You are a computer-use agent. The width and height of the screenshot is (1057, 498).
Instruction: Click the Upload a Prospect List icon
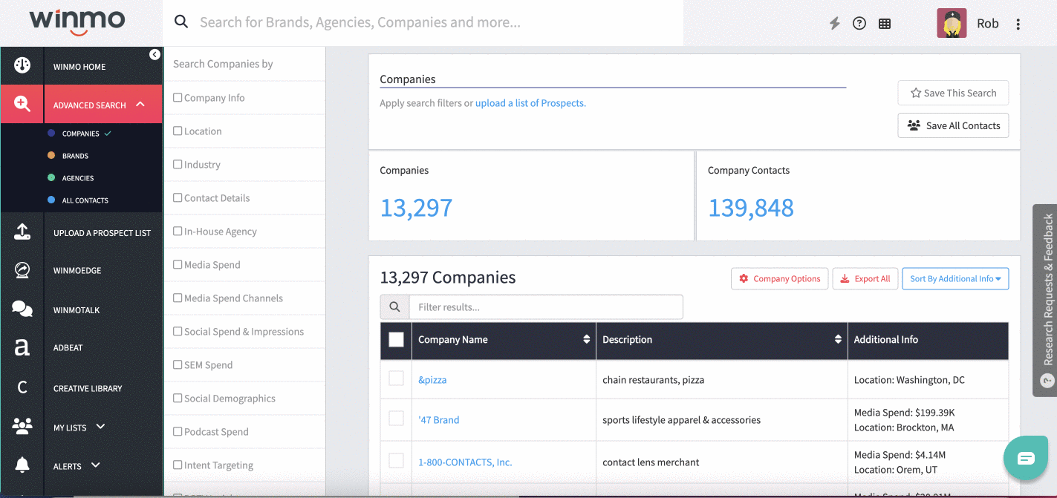22,232
